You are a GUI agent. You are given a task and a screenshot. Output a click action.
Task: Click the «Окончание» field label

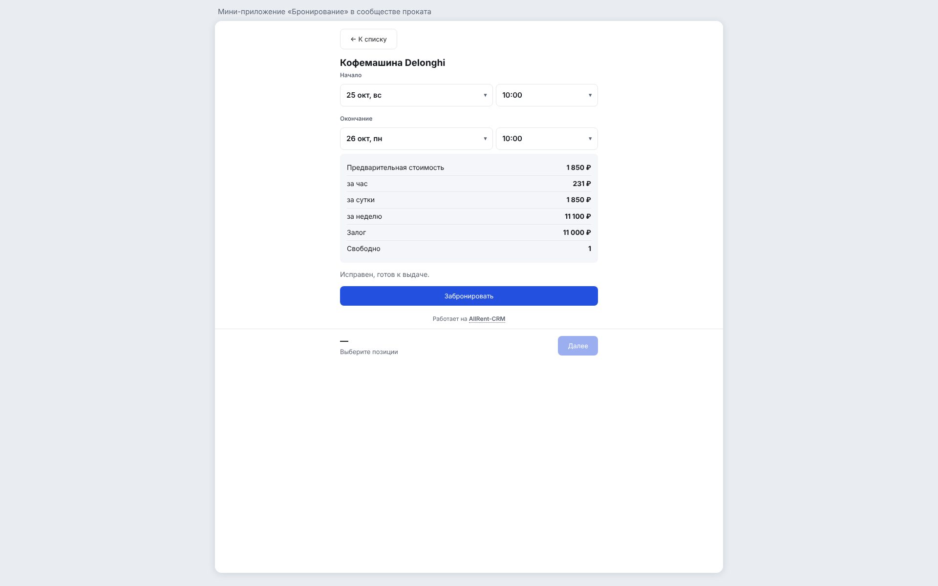356,119
